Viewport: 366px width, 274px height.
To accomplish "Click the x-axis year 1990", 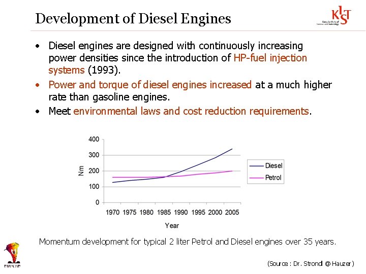I will click(181, 213).
